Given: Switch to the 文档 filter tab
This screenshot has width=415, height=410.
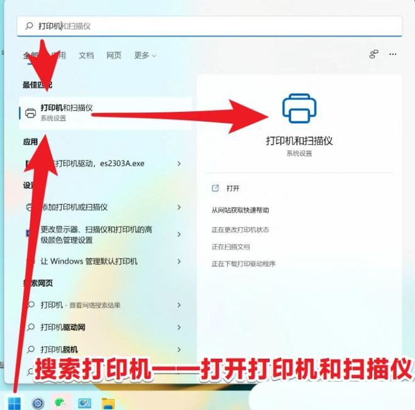Looking at the screenshot, I should [x=86, y=55].
